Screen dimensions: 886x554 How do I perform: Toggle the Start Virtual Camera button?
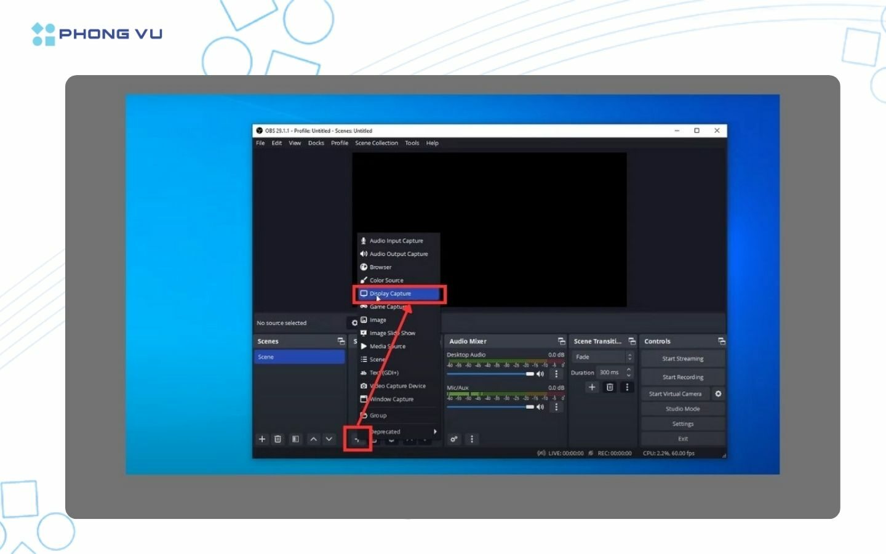click(676, 394)
